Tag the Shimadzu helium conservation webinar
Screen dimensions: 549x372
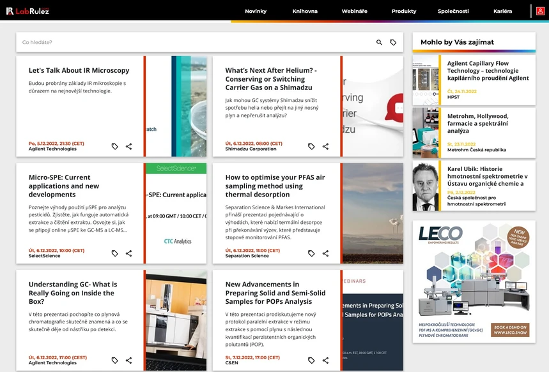(311, 146)
